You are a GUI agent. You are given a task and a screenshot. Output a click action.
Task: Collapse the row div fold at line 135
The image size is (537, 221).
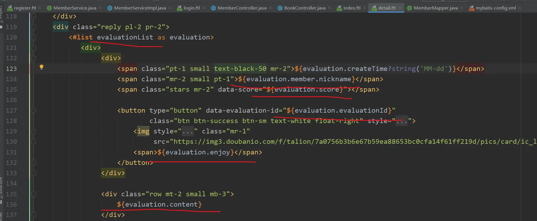34,194
